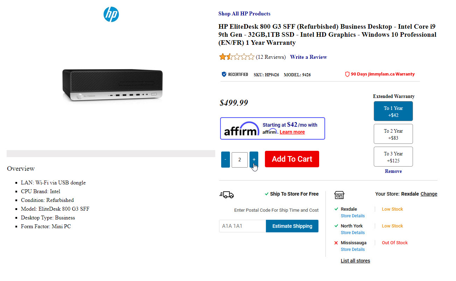Click the shipping truck icon
The image size is (456, 281).
pos(227,195)
